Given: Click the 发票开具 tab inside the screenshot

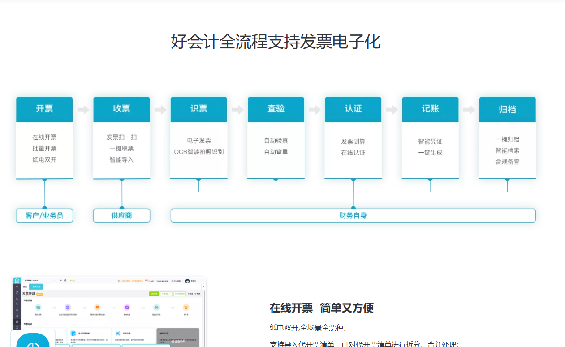Looking at the screenshot, I should coord(36,287).
